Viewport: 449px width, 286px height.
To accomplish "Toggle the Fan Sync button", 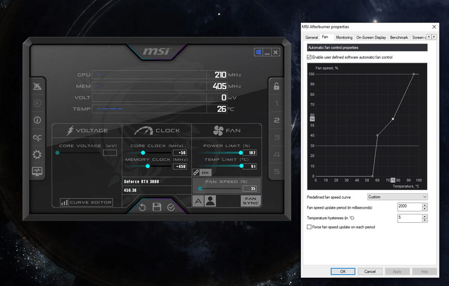I will pyautogui.click(x=250, y=201).
